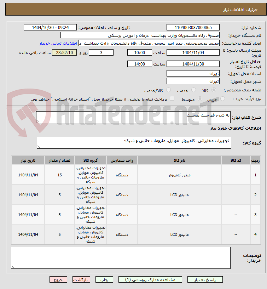The height and width of the screenshot is (289, 267).
Task: Click the توضیحات خریدار text area
Action: [x=121, y=258]
